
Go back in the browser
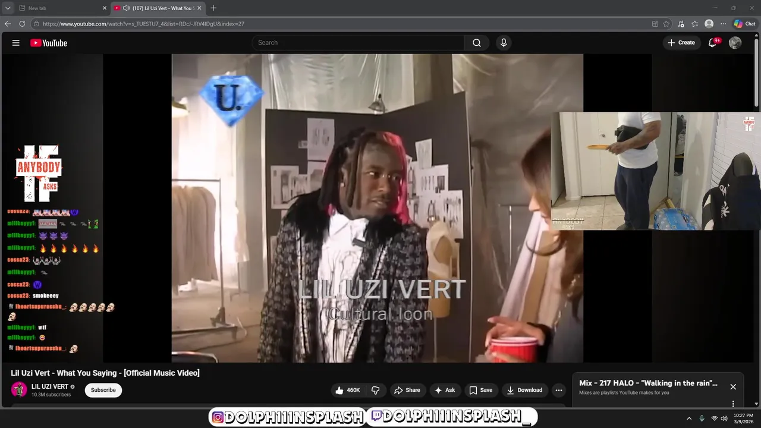8,24
